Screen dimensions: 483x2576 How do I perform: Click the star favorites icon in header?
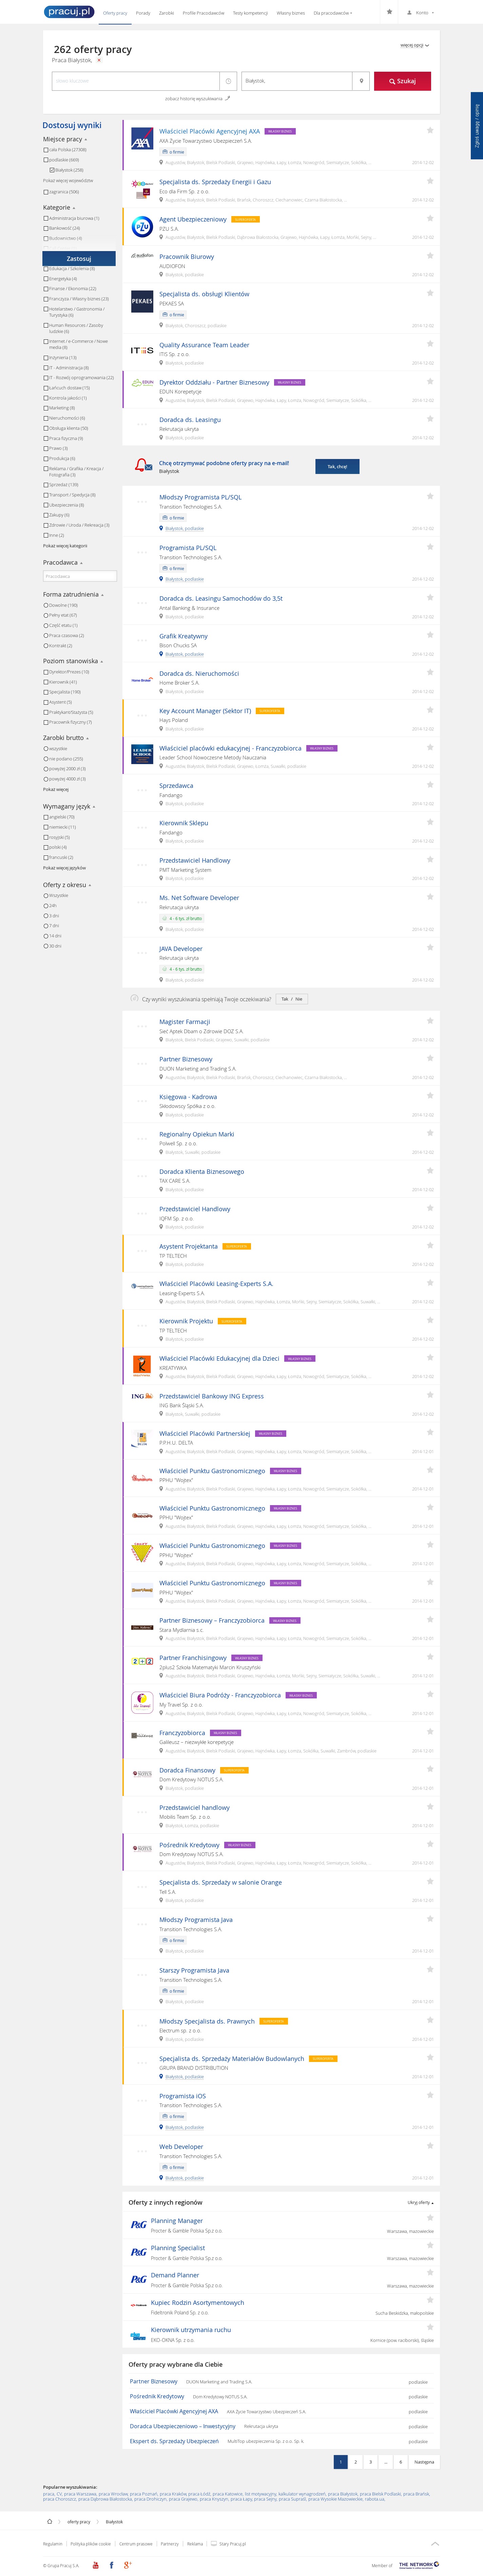[x=389, y=12]
